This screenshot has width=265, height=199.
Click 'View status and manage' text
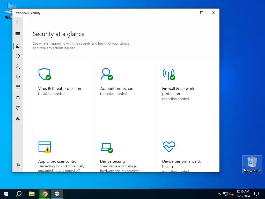(118, 166)
